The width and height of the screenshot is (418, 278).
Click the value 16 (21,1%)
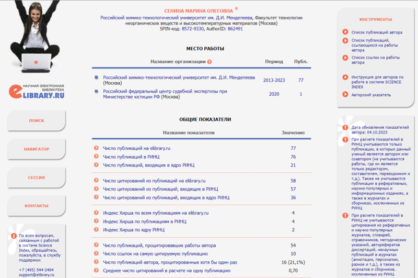pos(293,262)
